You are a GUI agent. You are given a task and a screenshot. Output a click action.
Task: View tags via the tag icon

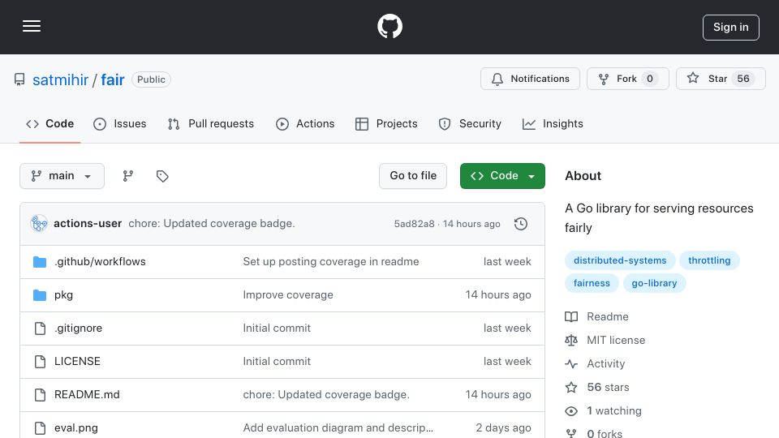click(x=162, y=176)
